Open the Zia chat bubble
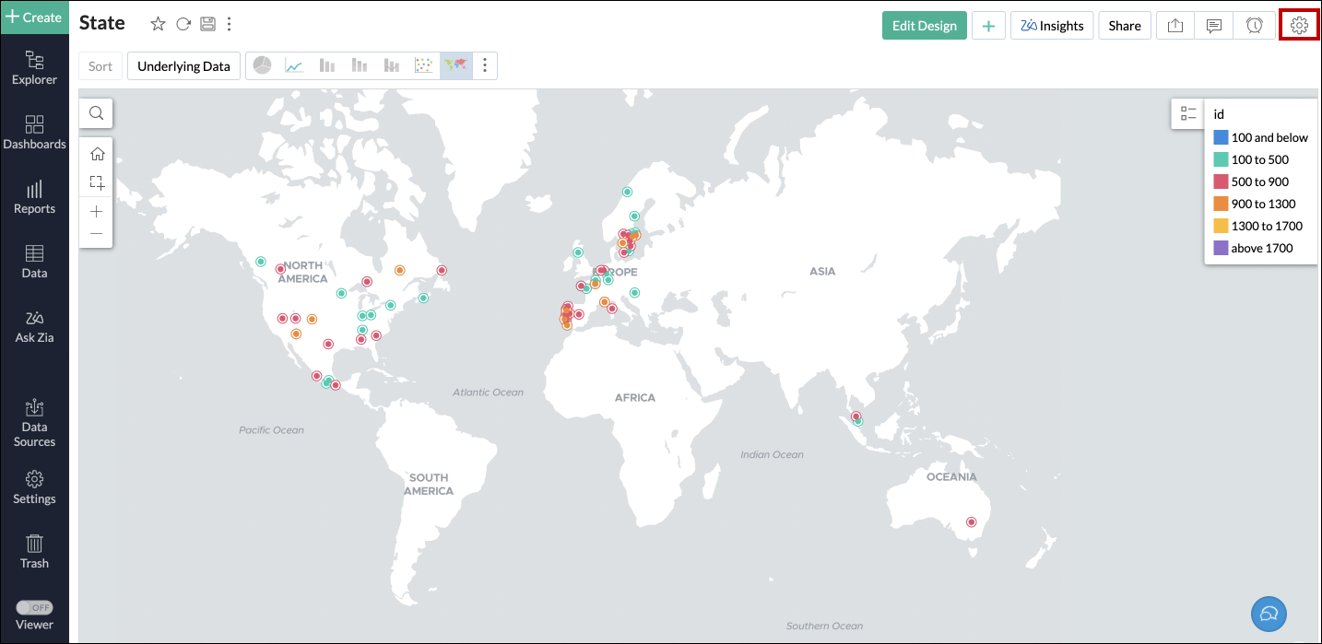The image size is (1322, 644). [1268, 614]
